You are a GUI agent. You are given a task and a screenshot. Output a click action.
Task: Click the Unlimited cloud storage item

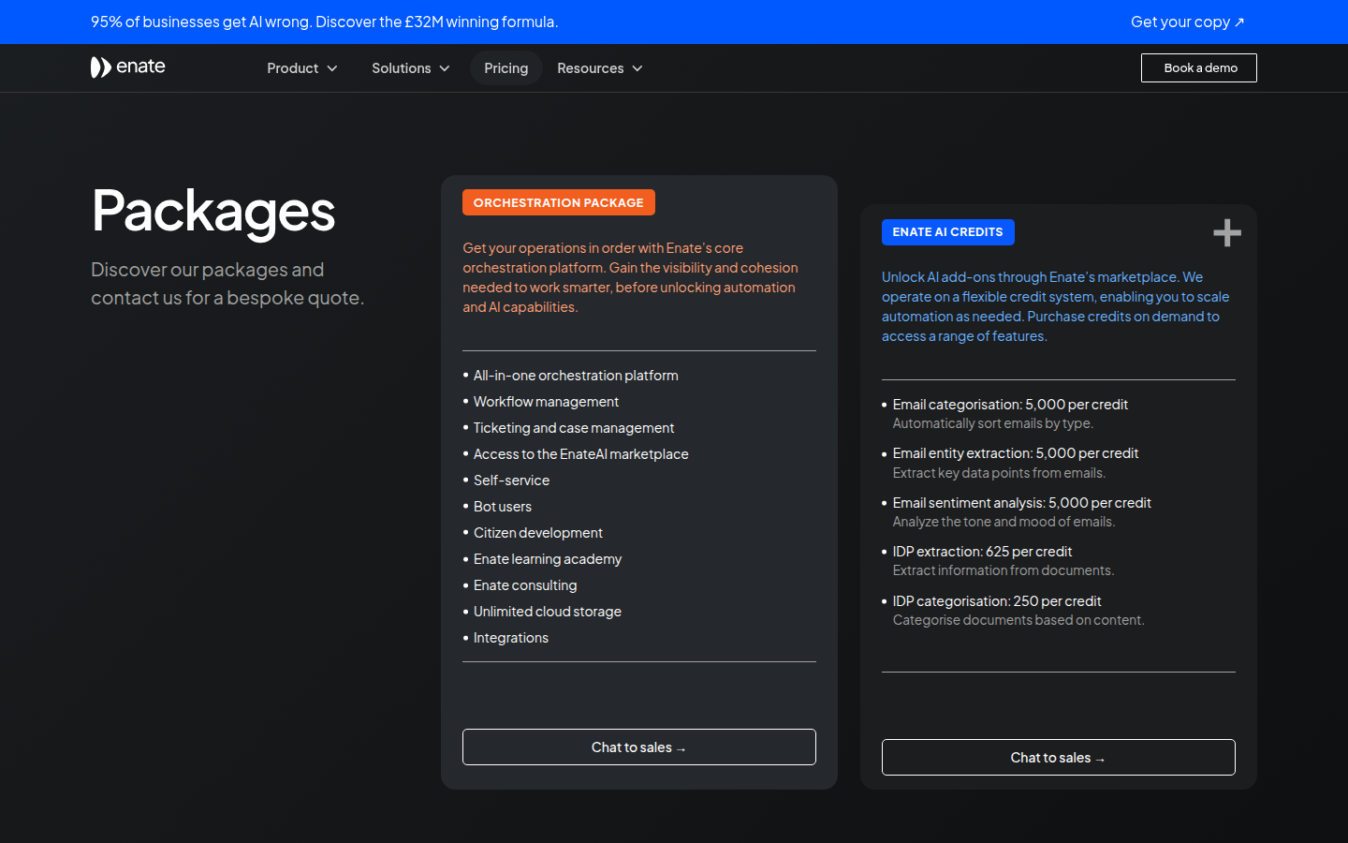tap(547, 612)
